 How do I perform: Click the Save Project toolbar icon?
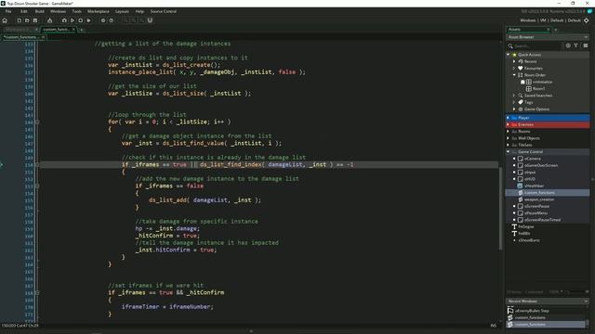point(35,20)
